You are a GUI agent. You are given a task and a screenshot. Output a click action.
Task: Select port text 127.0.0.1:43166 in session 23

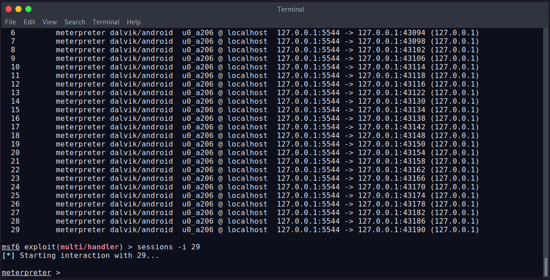click(x=392, y=178)
